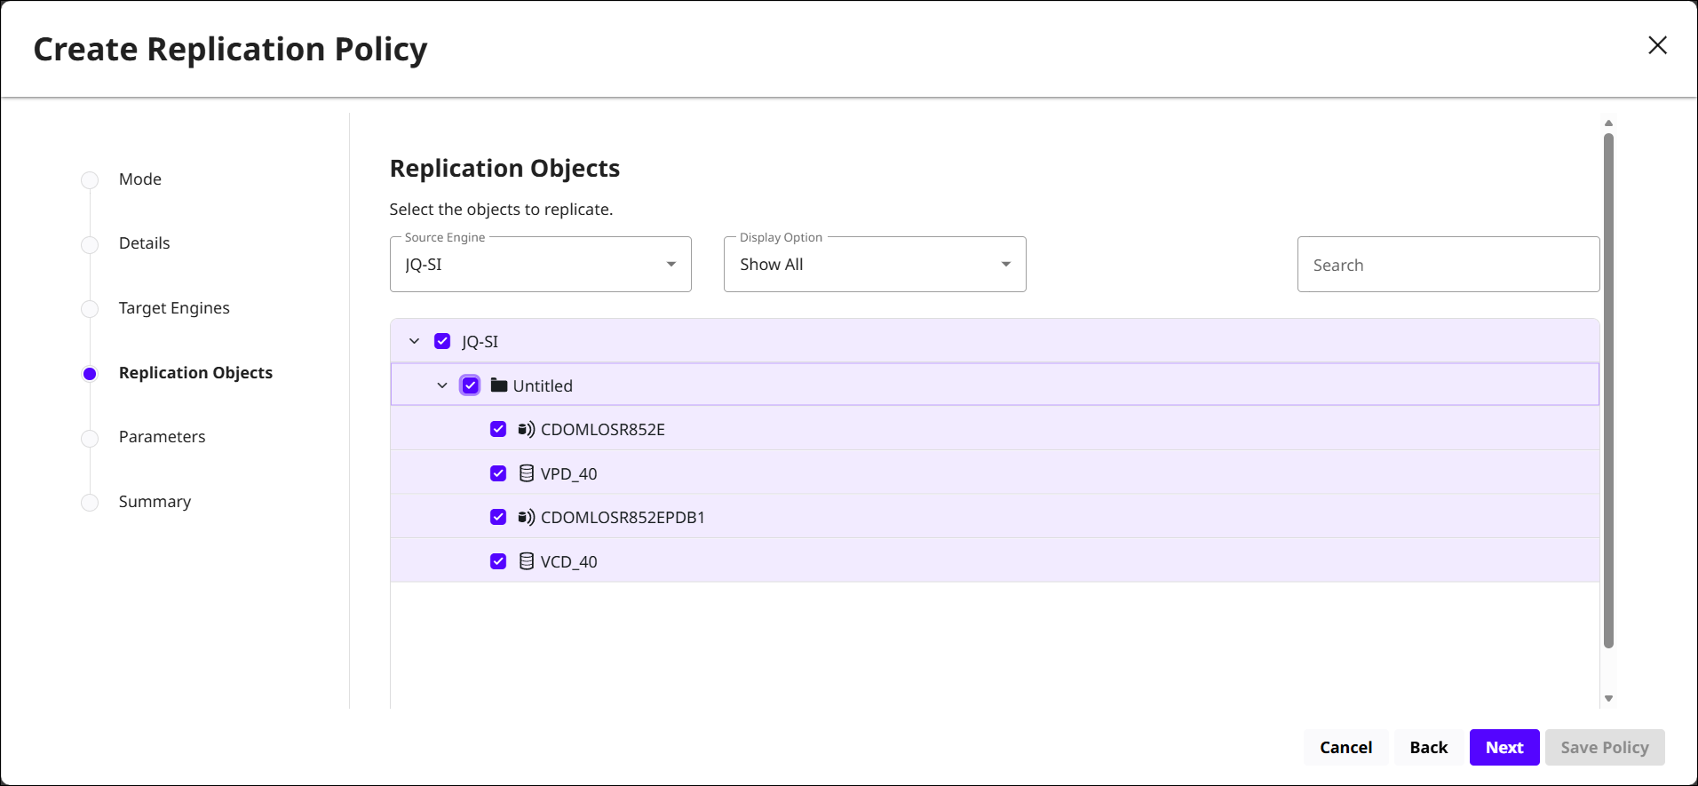Image resolution: width=1698 pixels, height=786 pixels.
Task: Jump to the Parameters step
Action: point(162,437)
